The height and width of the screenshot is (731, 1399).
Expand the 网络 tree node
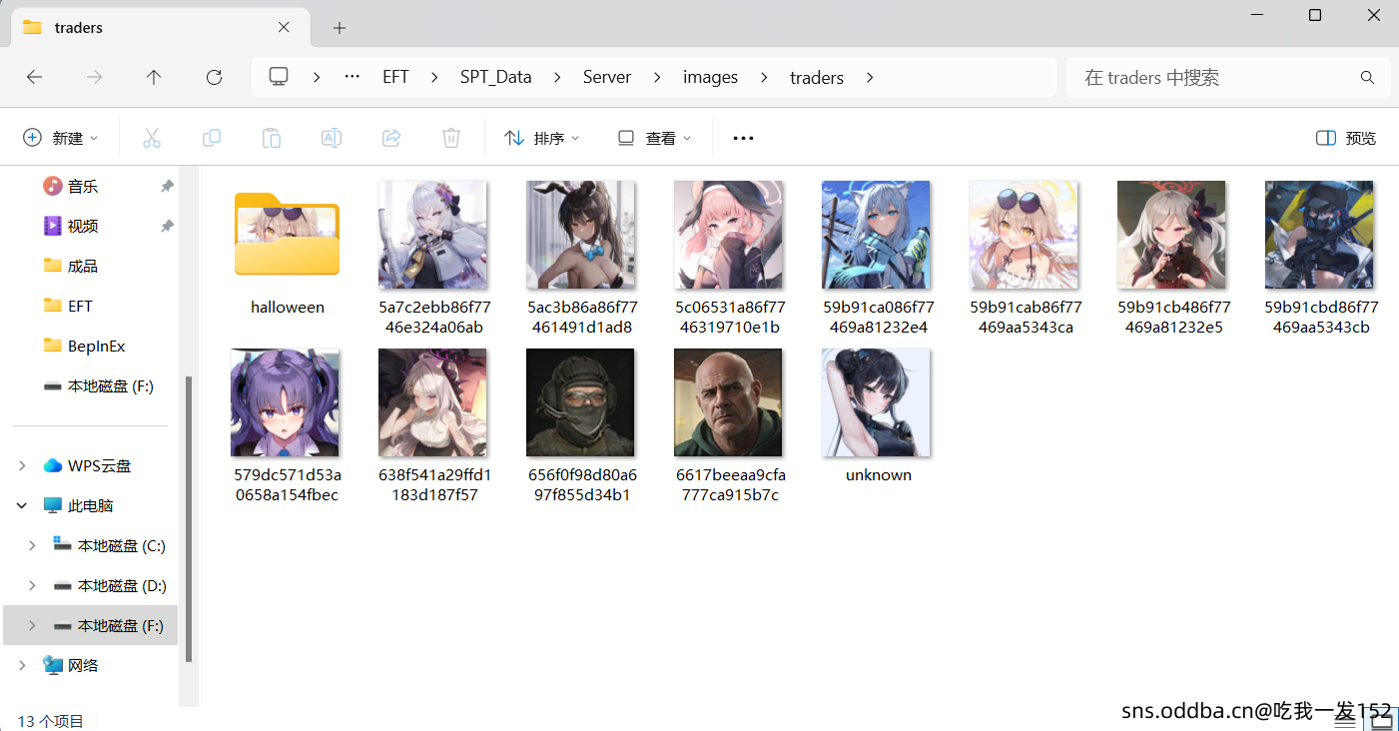point(22,665)
